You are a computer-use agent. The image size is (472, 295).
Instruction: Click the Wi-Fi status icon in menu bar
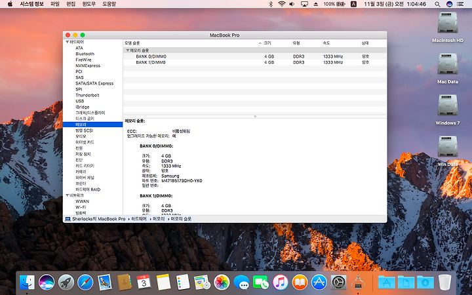(x=282, y=4)
